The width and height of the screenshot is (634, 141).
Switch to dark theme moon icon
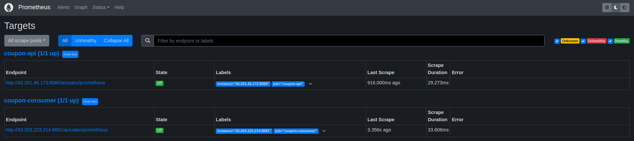(616, 7)
